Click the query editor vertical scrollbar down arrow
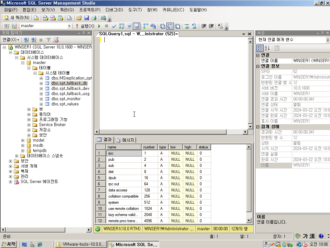The height and width of the screenshot is (248, 330). (250, 127)
